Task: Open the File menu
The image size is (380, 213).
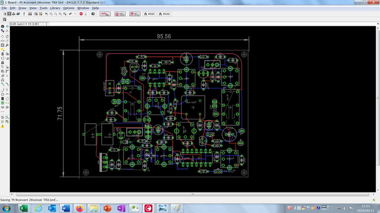Action: (x=4, y=8)
